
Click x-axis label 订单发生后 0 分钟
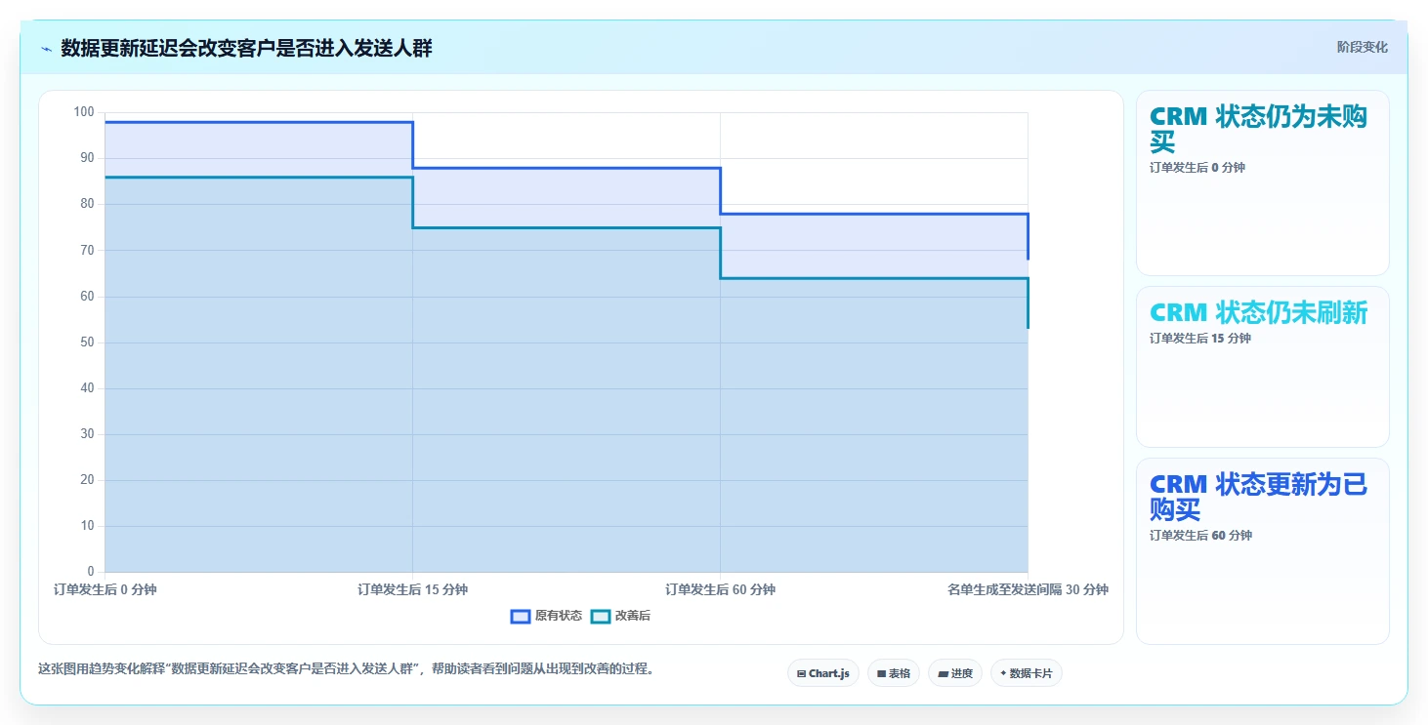(105, 589)
